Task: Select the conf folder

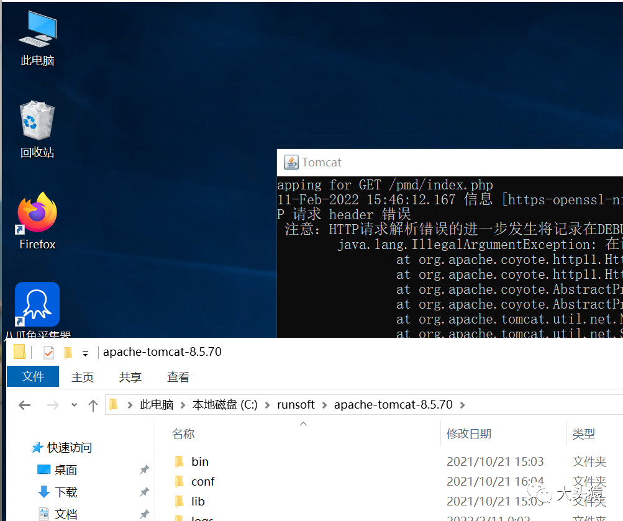Action: click(202, 481)
